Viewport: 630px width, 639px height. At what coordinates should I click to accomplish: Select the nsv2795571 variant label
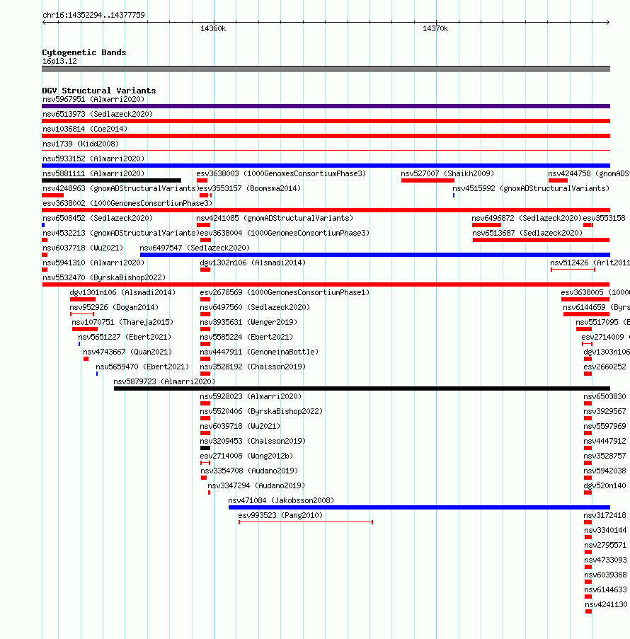click(605, 546)
